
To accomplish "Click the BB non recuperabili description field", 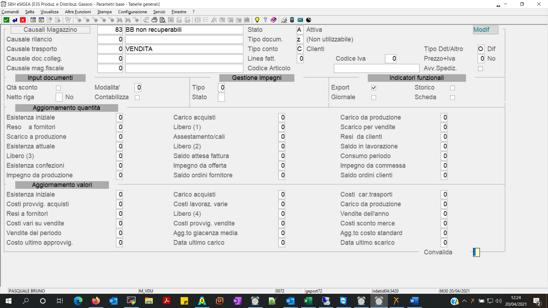I will [184, 30].
